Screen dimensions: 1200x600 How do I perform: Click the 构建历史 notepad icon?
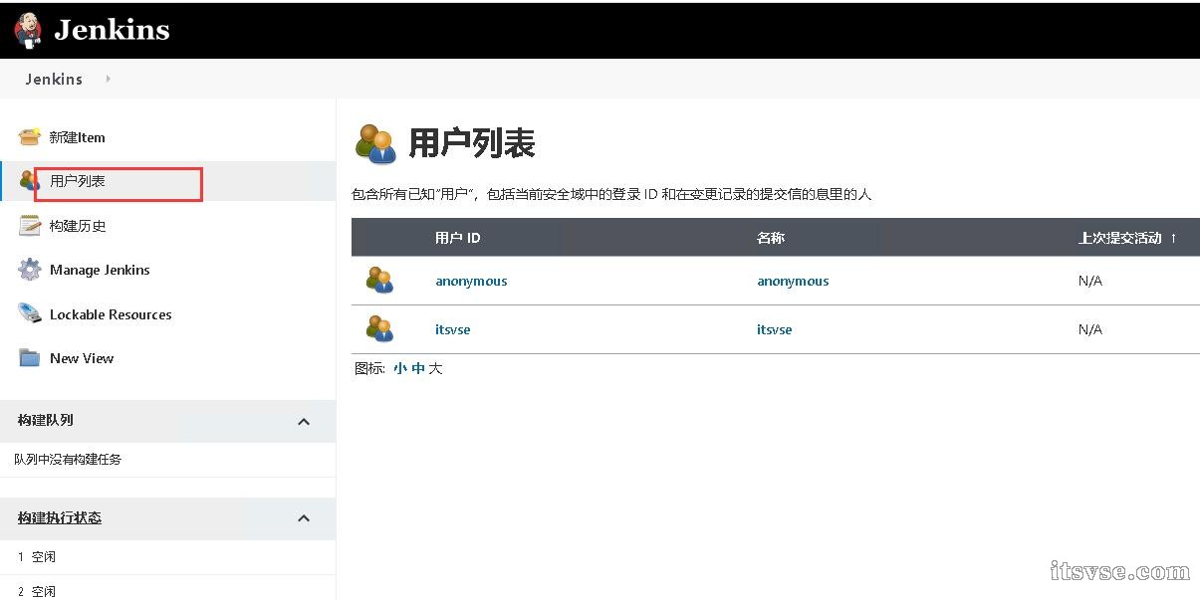pos(30,226)
